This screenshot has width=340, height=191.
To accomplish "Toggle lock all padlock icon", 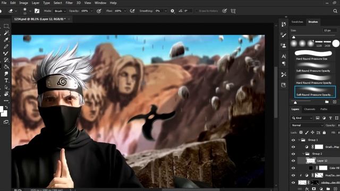I will pos(324,133).
